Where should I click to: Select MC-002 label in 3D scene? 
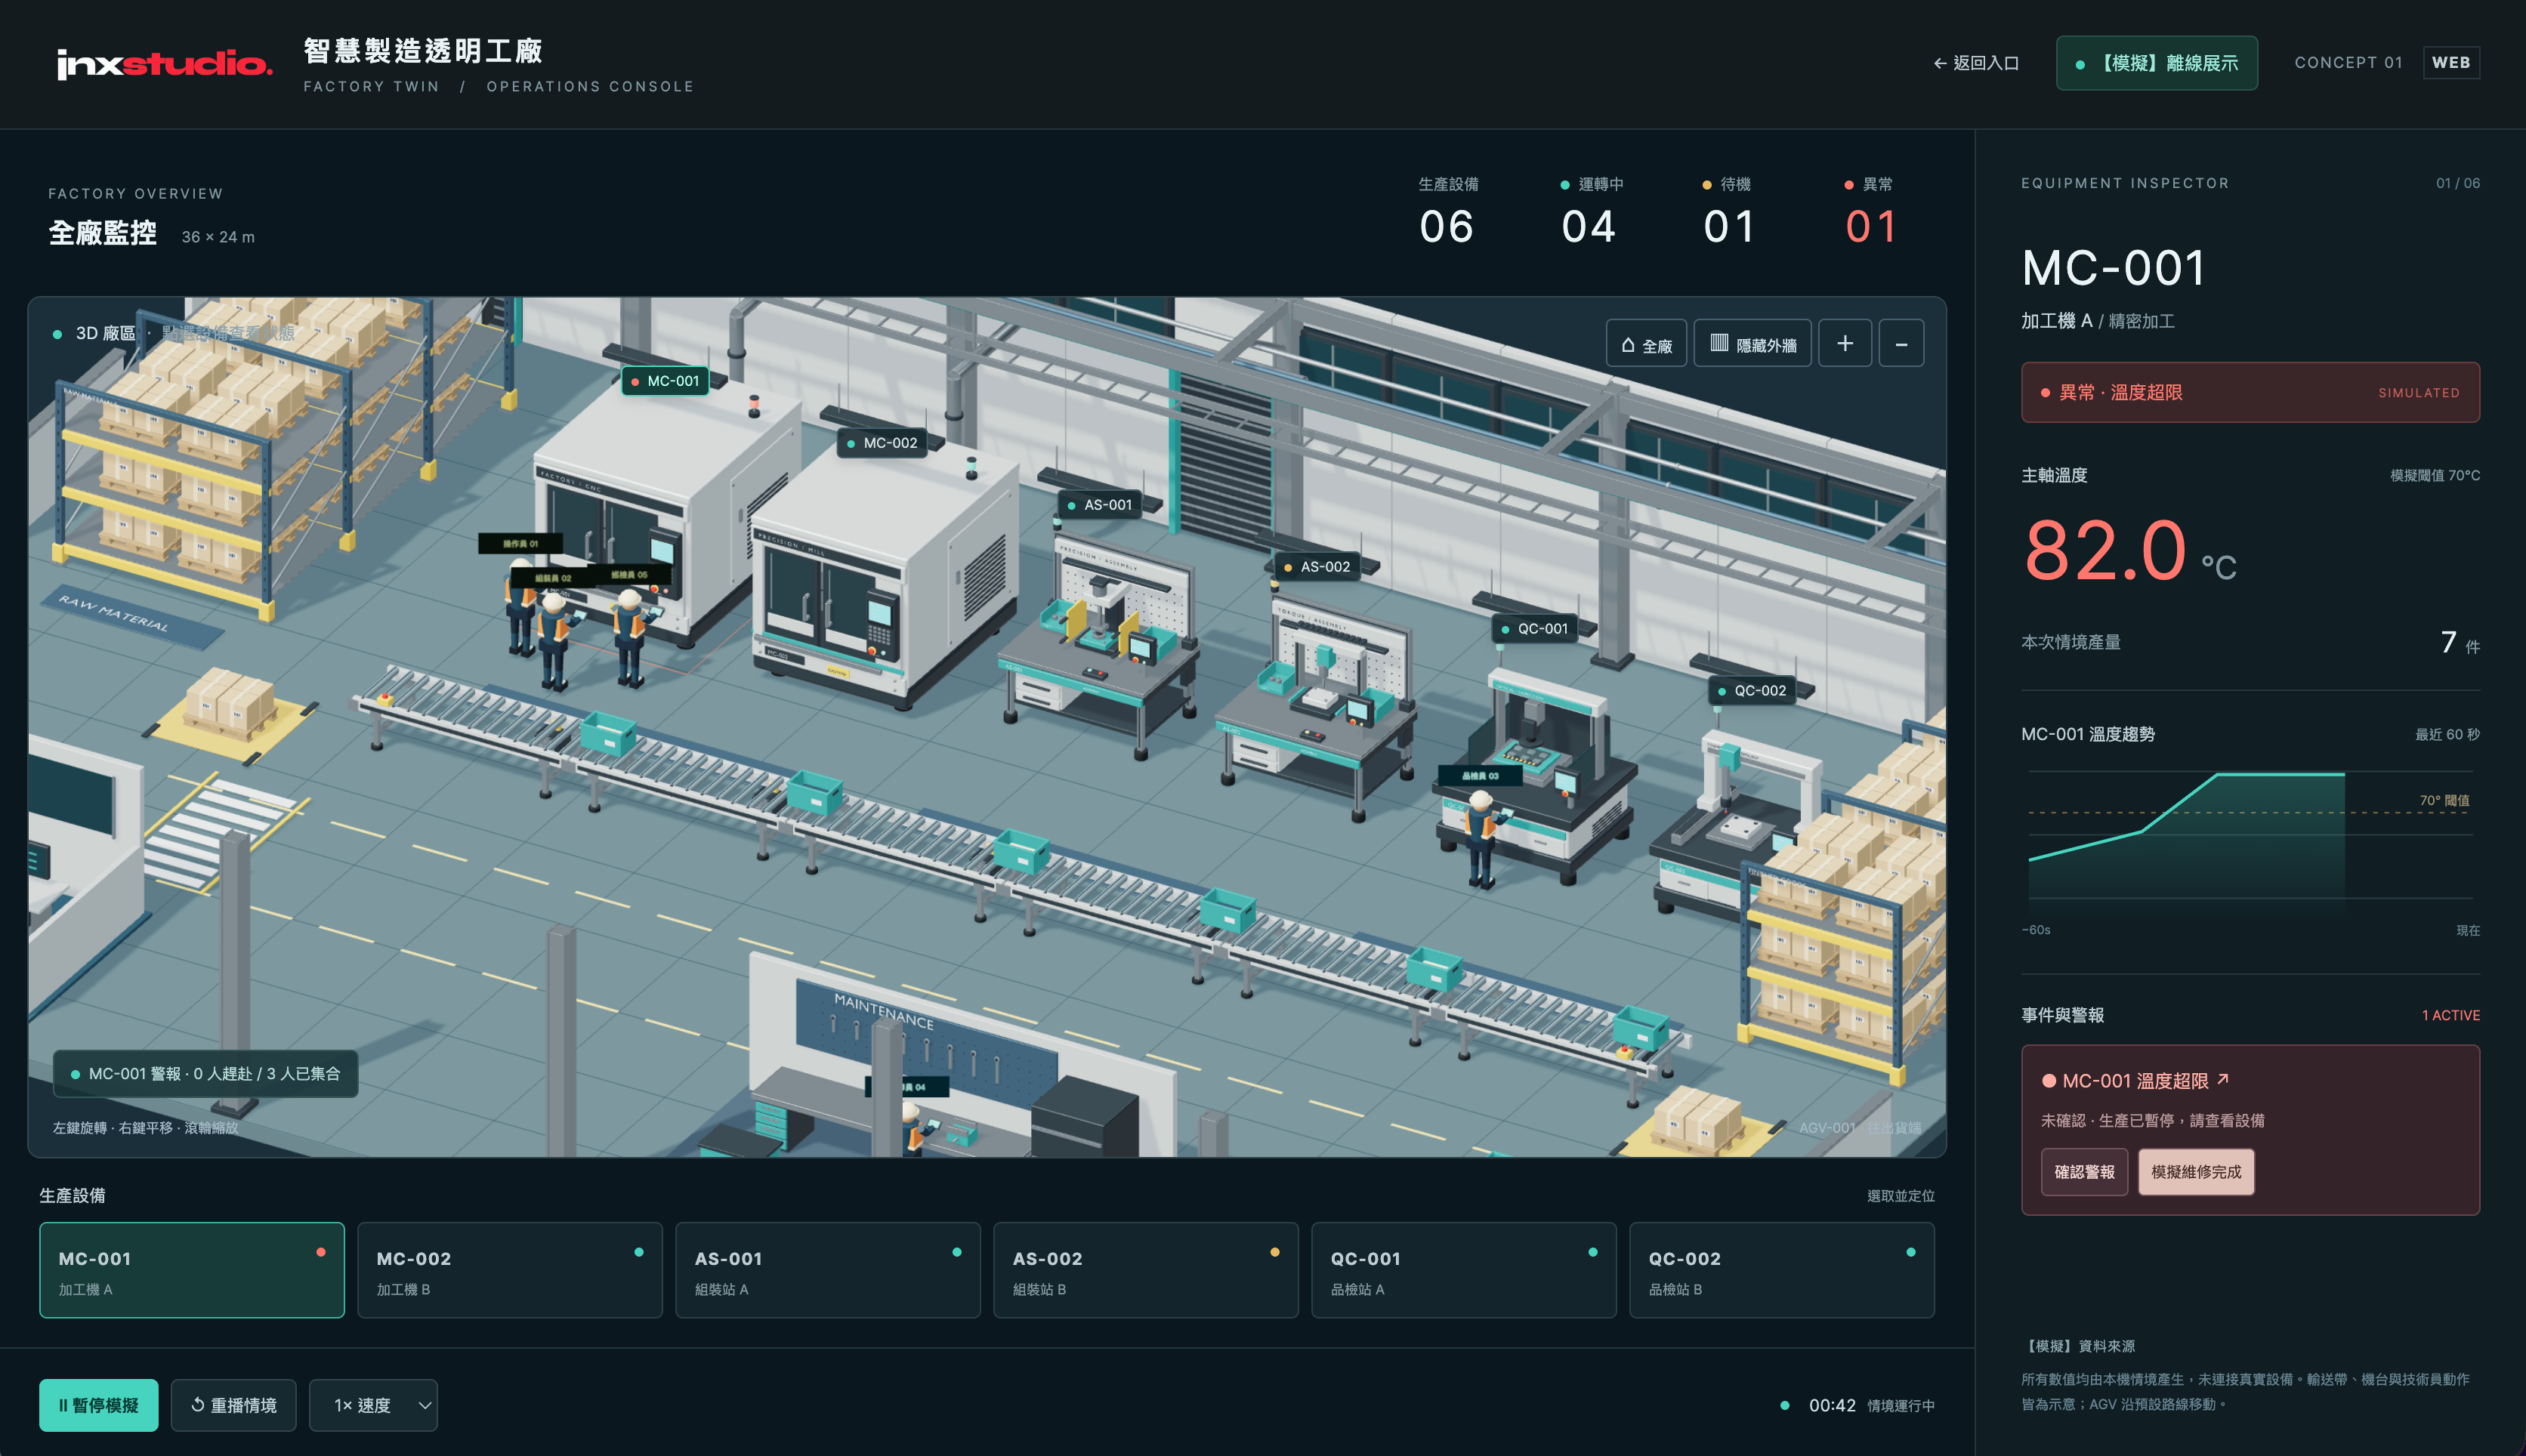881,443
